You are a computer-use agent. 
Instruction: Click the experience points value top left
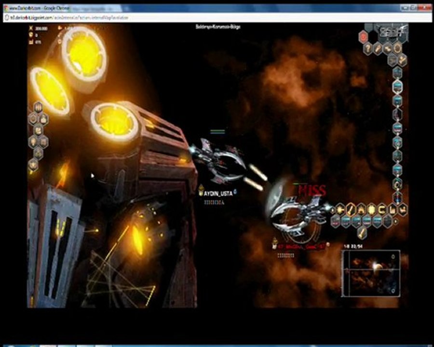tap(41, 28)
